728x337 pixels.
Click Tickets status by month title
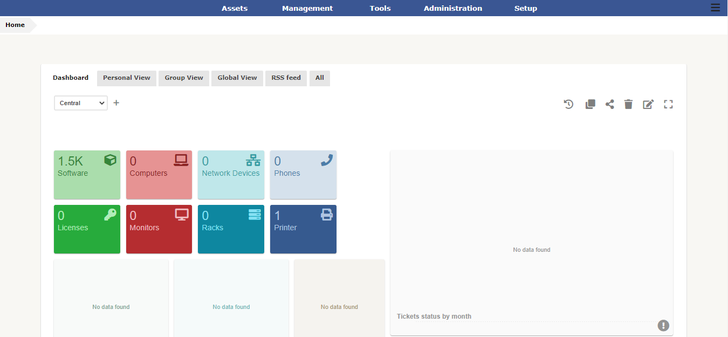434,317
